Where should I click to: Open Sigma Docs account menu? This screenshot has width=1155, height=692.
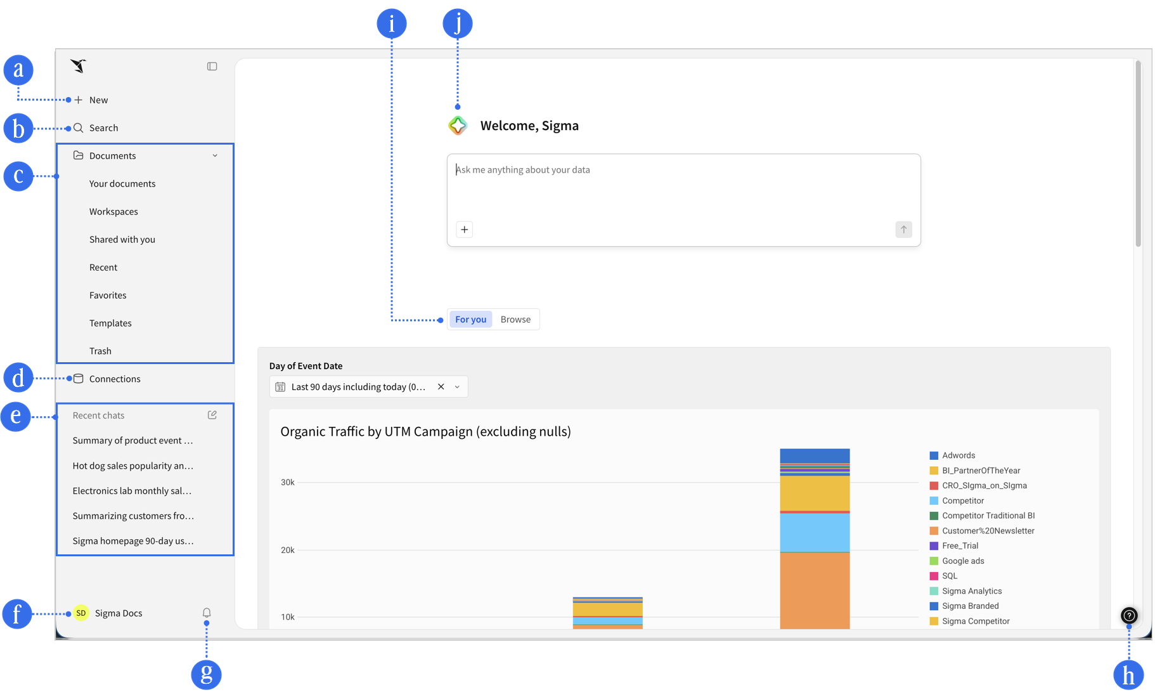119,613
